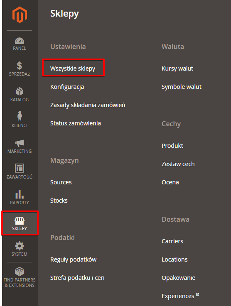Go to Sources under Magazyn
The width and height of the screenshot is (231, 306).
point(61,182)
